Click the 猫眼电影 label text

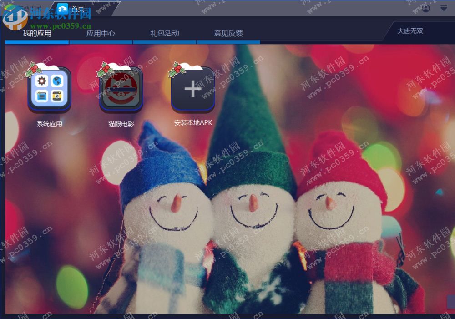tap(121, 124)
